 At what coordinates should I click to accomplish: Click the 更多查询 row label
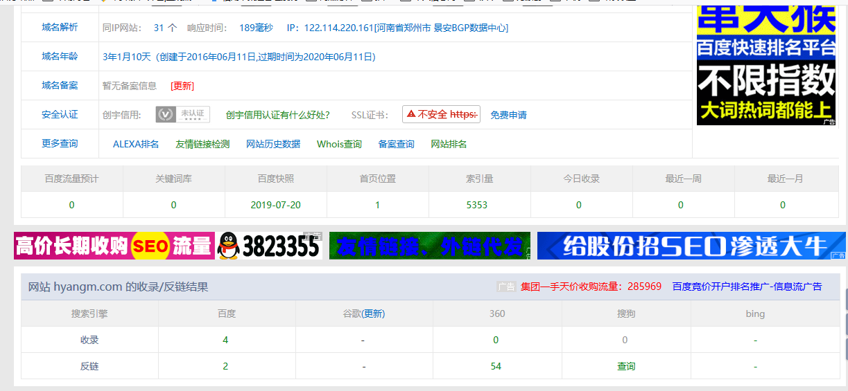pos(60,143)
